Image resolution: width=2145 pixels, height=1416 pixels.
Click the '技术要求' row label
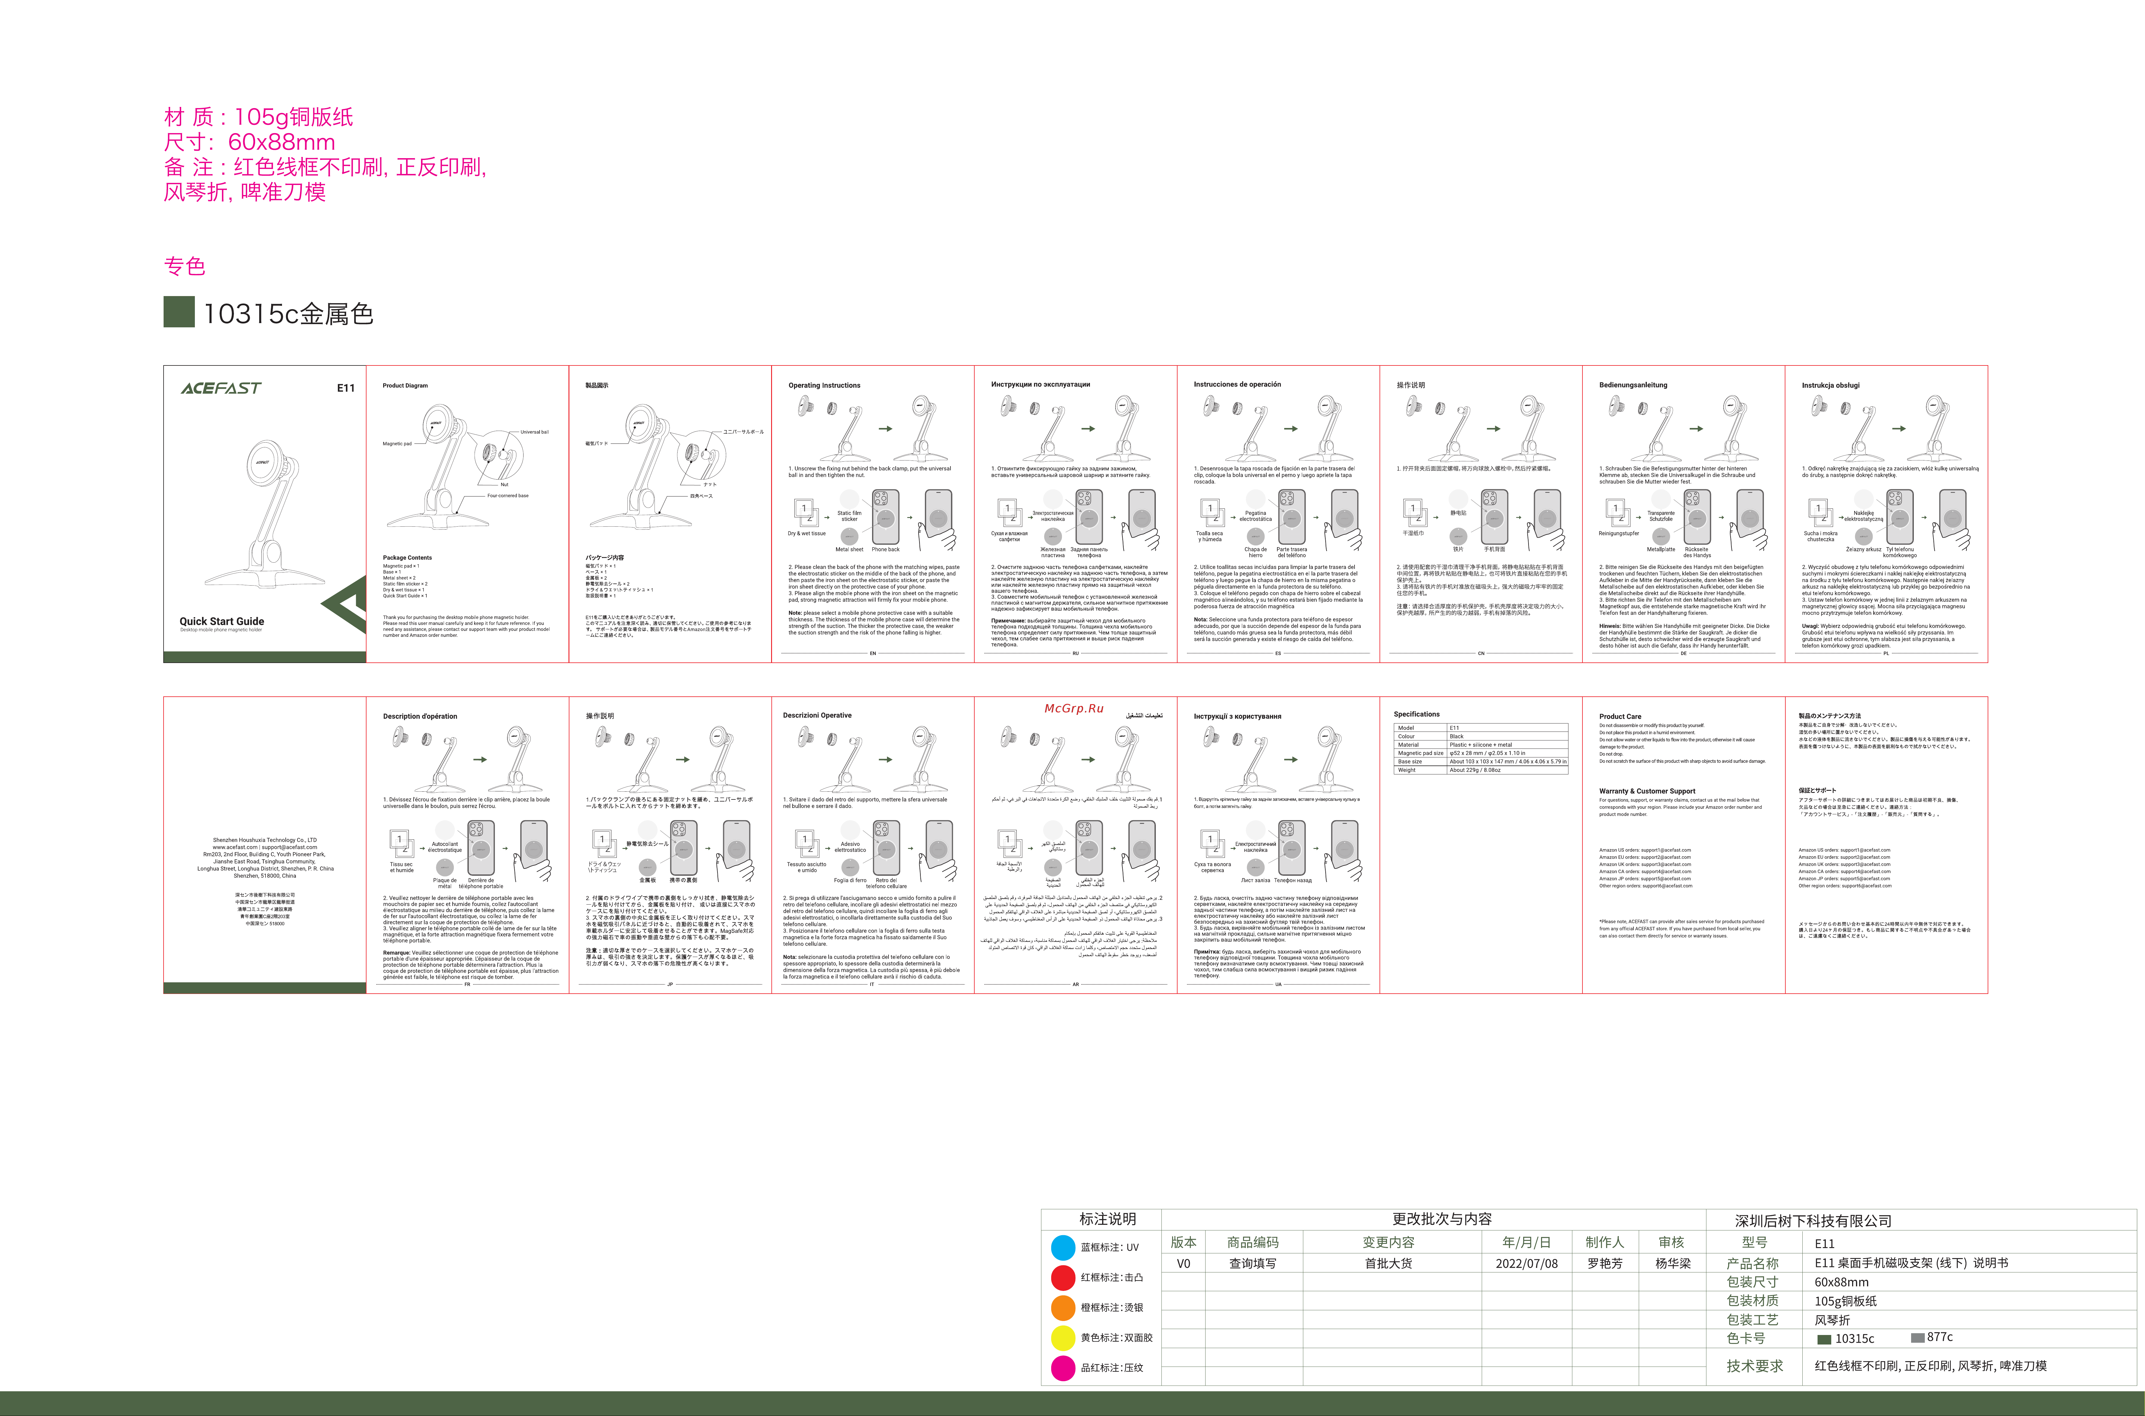[x=1755, y=1366]
